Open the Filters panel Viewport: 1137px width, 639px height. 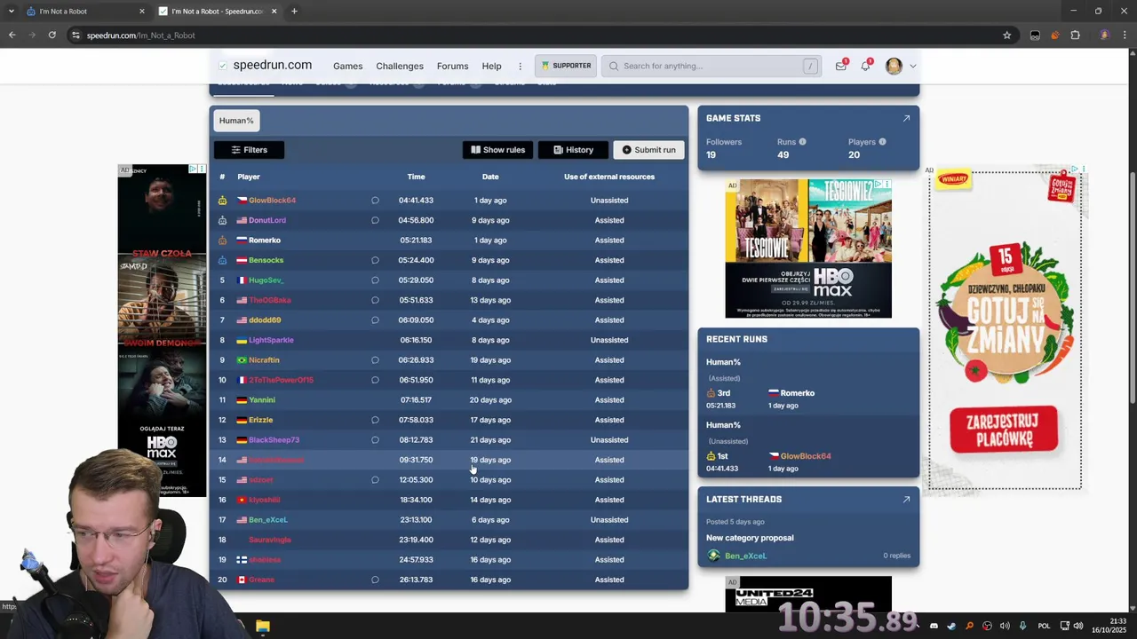coord(249,150)
